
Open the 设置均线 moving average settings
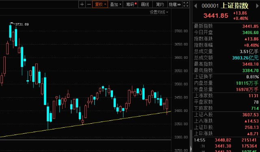[x=159, y=12]
